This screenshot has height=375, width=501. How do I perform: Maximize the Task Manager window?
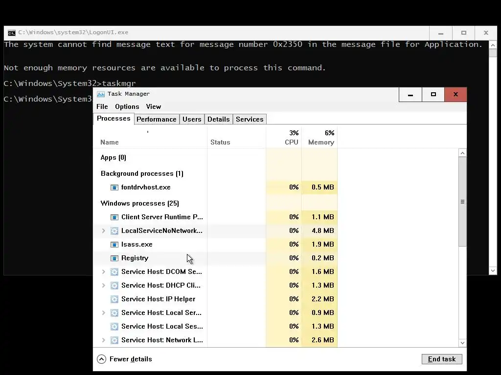433,95
